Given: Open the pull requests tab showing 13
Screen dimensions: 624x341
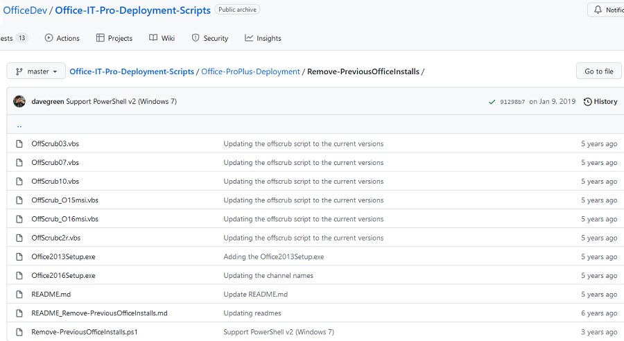Looking at the screenshot, I should (x=14, y=38).
